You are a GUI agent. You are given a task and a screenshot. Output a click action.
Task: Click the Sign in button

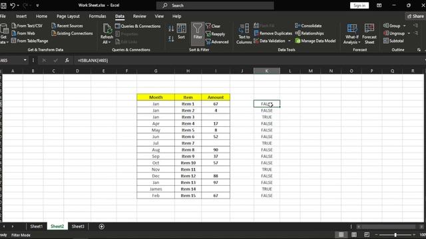359,5
